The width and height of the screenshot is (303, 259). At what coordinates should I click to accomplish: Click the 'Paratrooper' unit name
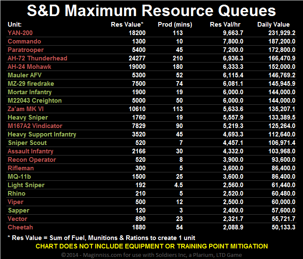26,50
